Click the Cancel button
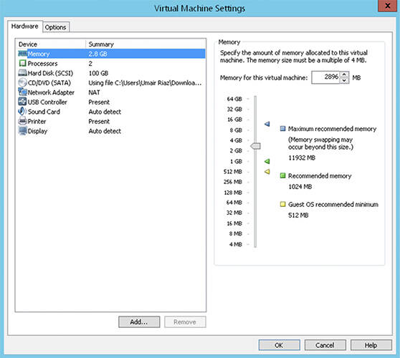This screenshot has height=358, width=400. pos(325,345)
